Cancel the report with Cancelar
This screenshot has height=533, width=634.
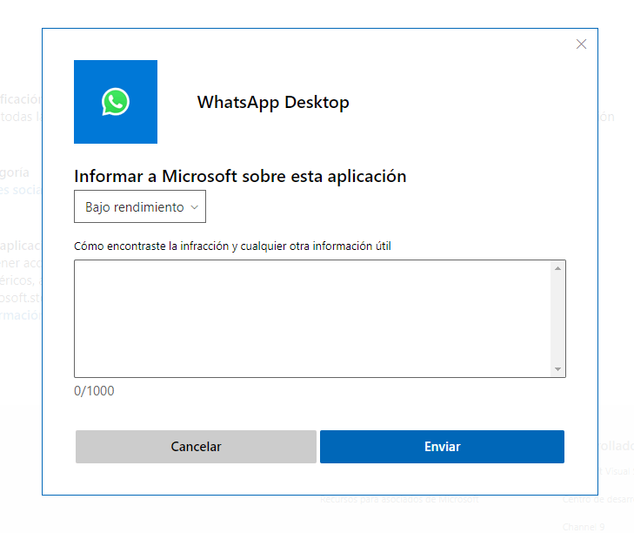pyautogui.click(x=196, y=446)
